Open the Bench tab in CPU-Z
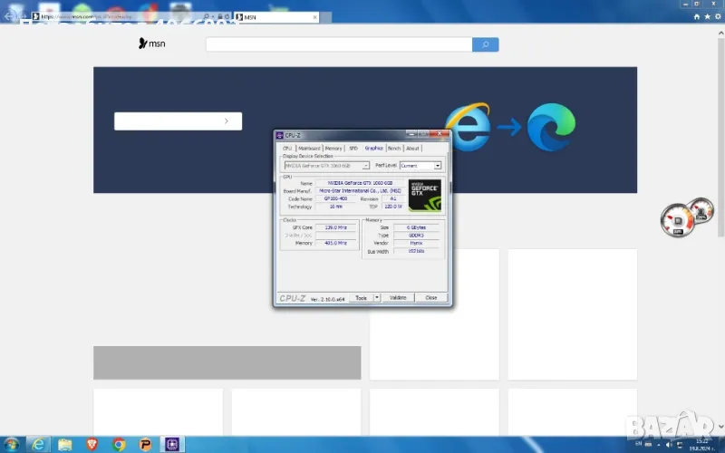The height and width of the screenshot is (453, 725). [394, 148]
